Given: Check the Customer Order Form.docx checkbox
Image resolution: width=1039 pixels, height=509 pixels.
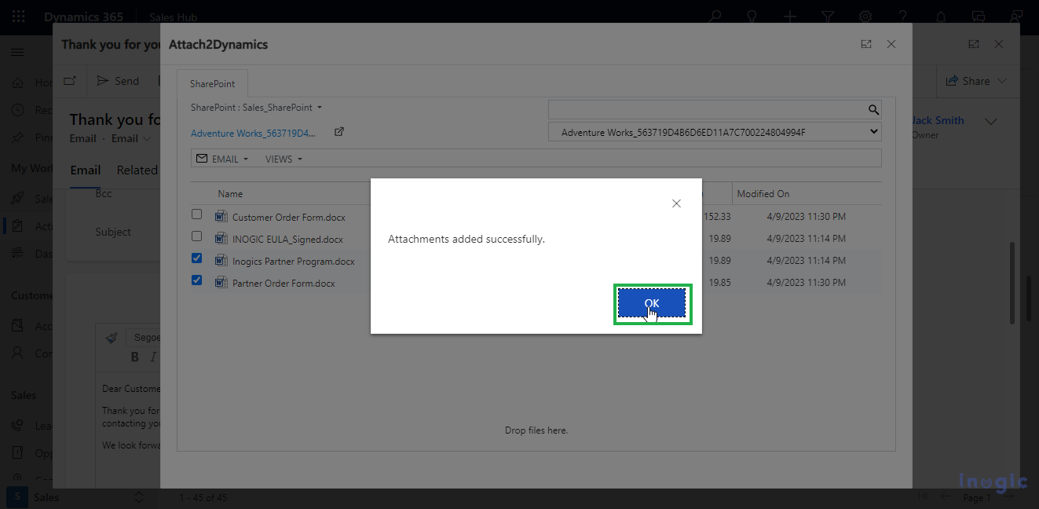Looking at the screenshot, I should pyautogui.click(x=197, y=214).
